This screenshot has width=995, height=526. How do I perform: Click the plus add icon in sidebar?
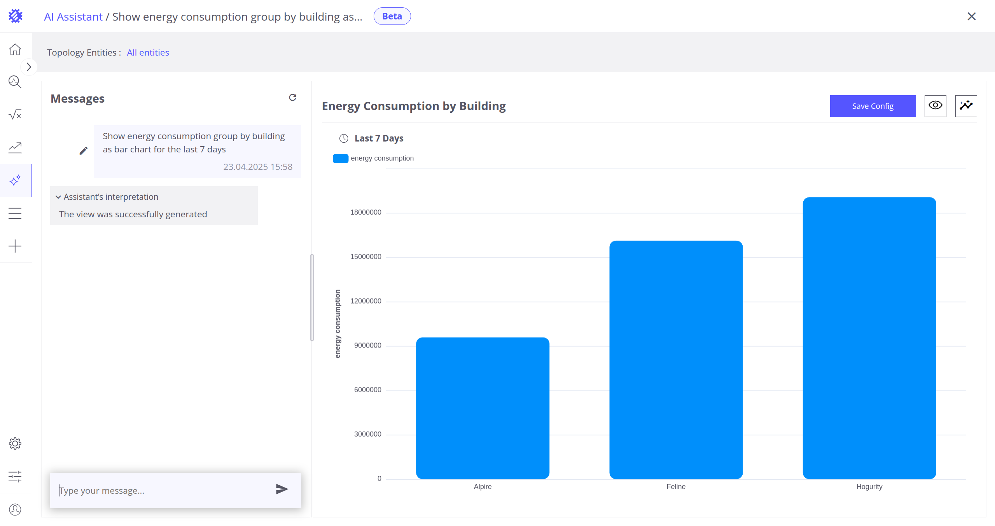click(15, 246)
